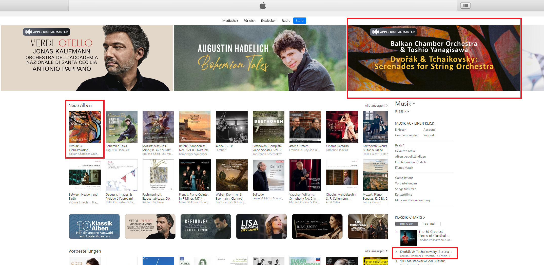The image size is (544, 265).
Task: Expand the Musik category dropdown
Action: (x=405, y=104)
